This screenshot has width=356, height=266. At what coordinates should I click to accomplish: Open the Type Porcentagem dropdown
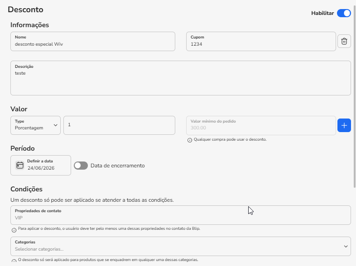point(35,125)
